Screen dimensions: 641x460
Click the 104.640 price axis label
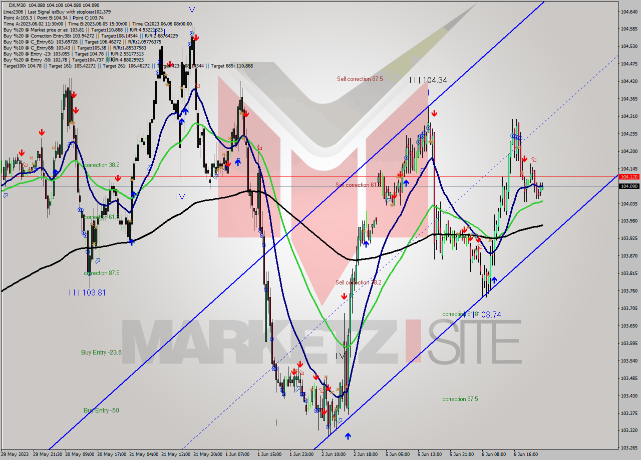(x=629, y=11)
